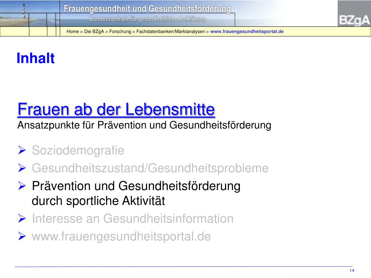
Task: Click the subtitle 'Ansatzpunkte für Prävention und Gesundheitsförderung'
Action: click(144, 126)
